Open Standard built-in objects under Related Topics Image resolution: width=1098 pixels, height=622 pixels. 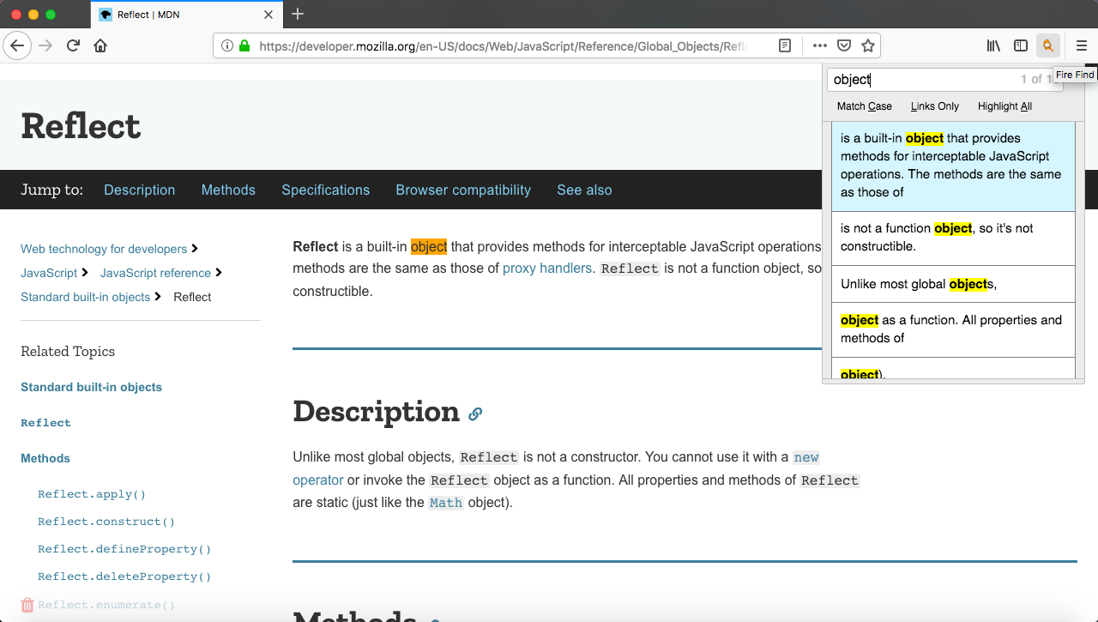click(91, 387)
